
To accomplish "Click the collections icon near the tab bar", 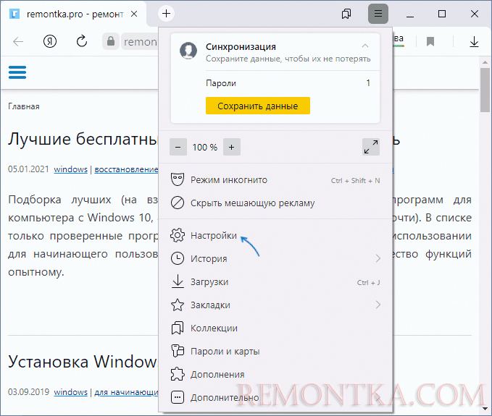I will (346, 14).
